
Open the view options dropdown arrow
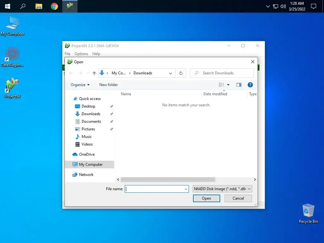[x=228, y=85]
